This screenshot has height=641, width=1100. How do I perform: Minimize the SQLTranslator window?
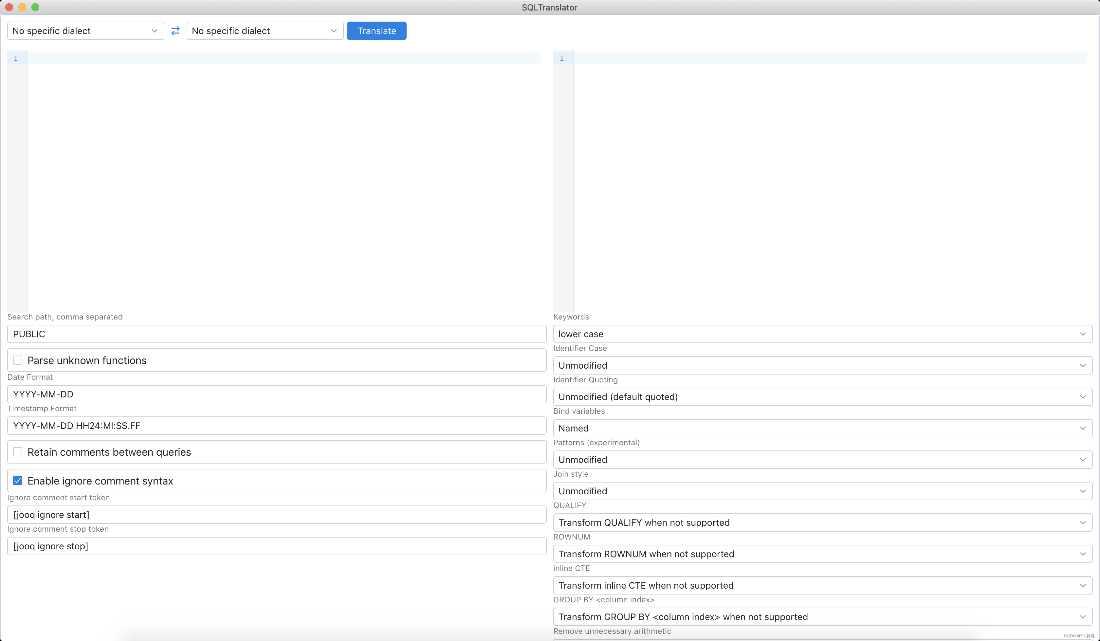[x=22, y=7]
